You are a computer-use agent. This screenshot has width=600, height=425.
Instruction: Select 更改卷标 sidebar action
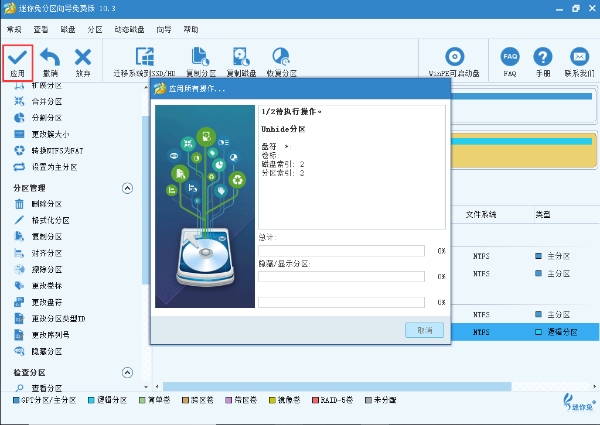coord(38,286)
